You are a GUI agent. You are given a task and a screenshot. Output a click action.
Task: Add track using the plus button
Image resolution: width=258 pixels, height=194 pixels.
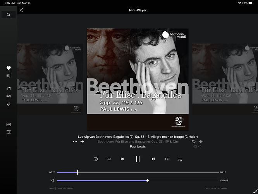[82, 142]
